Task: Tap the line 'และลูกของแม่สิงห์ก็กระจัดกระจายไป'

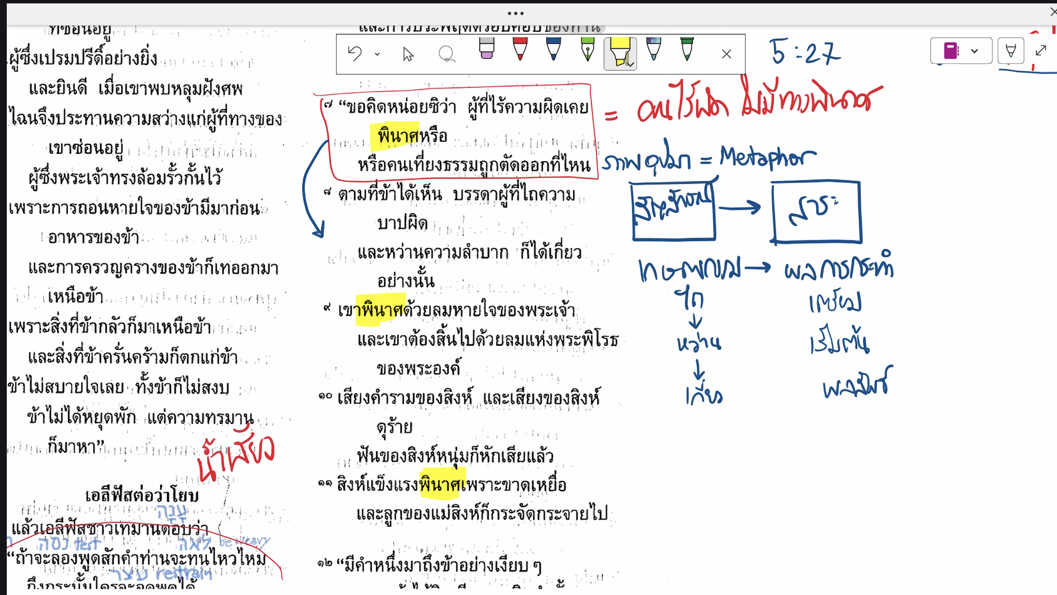Action: pos(482,514)
